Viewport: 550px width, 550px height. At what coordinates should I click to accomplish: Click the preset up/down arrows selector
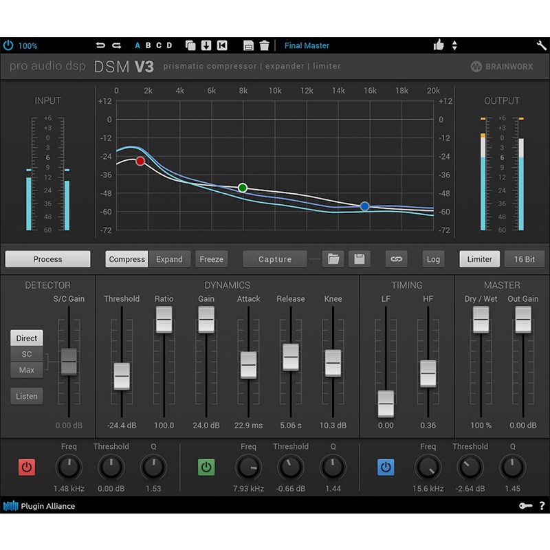(x=454, y=46)
